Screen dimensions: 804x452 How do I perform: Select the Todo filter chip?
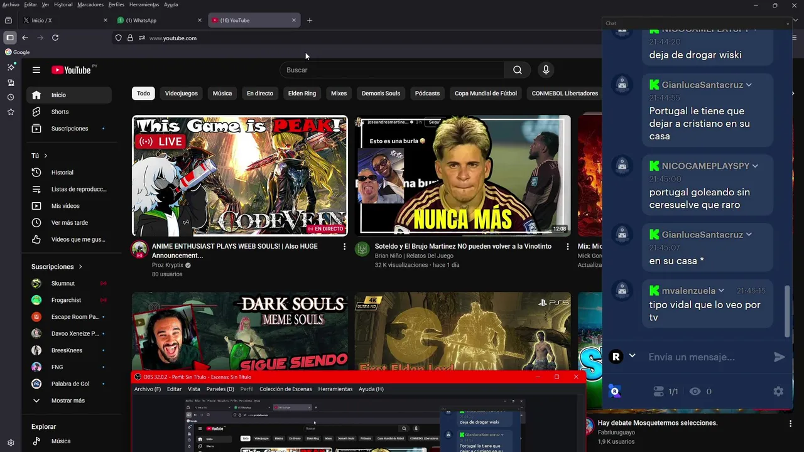coord(144,94)
